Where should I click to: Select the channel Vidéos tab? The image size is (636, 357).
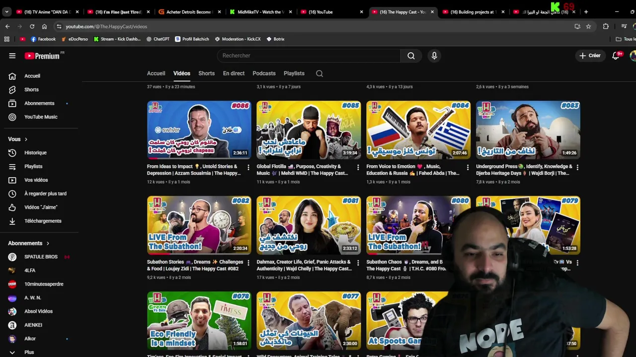click(182, 73)
